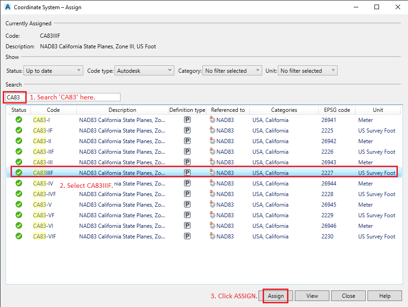
Task: Click the green status check icon for CA83-VI
Action: point(19,226)
